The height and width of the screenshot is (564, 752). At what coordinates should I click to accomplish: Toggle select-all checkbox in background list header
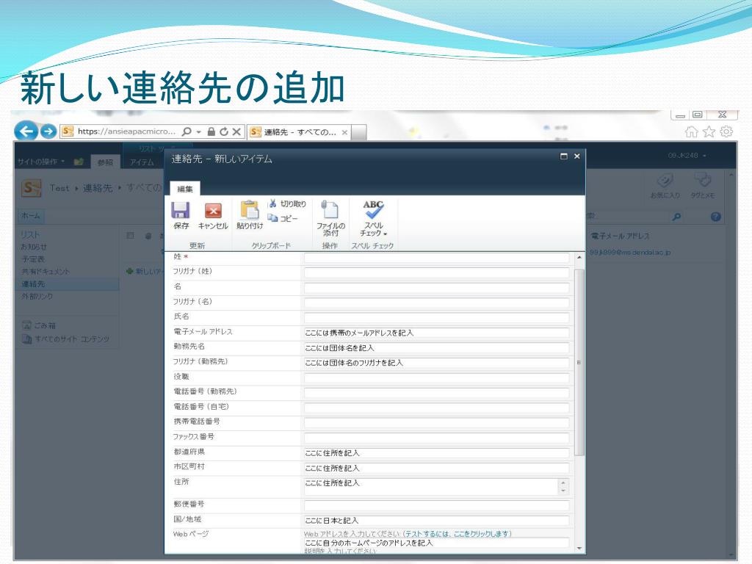[x=130, y=236]
